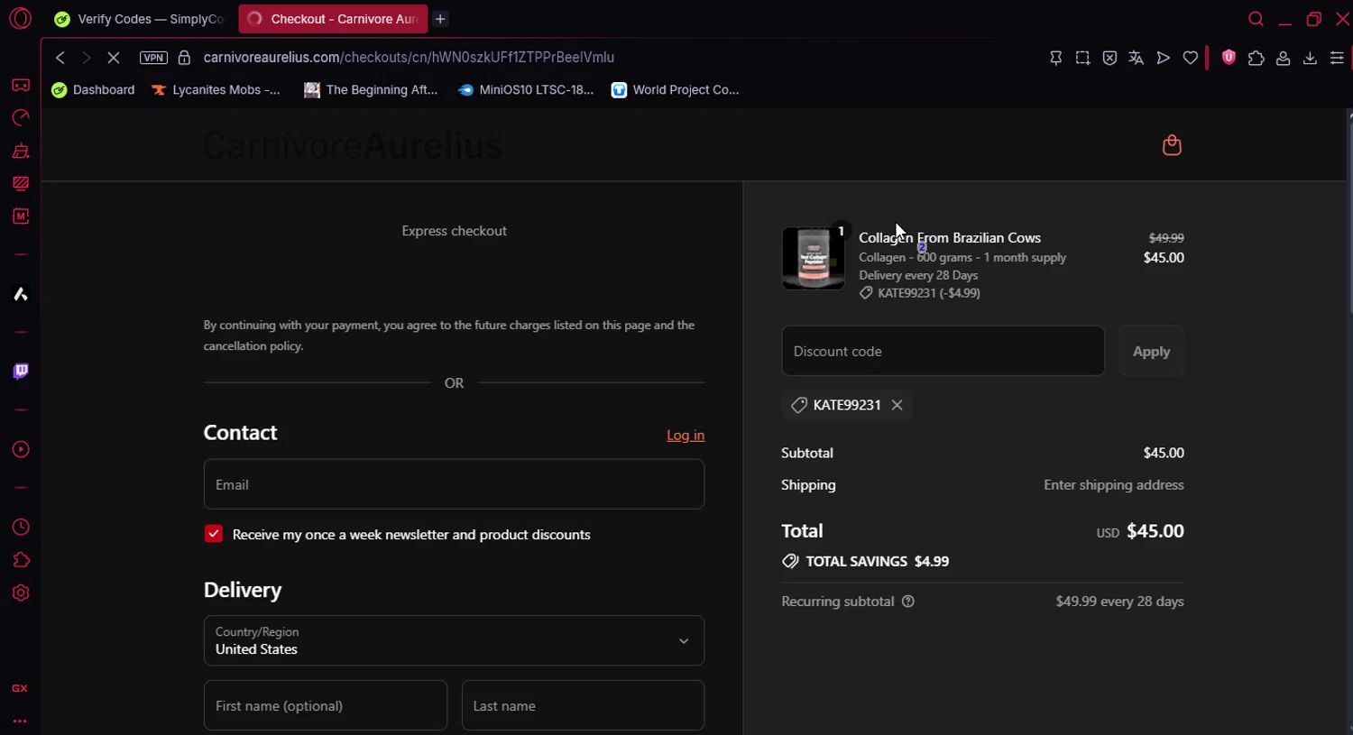Open the tab search magnifier icon

click(x=1256, y=19)
